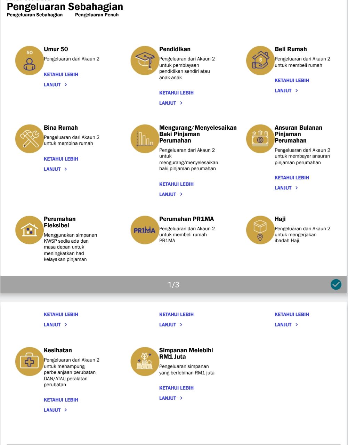Click the Umur 50 person icon
This screenshot has width=348, height=445.
[30, 60]
